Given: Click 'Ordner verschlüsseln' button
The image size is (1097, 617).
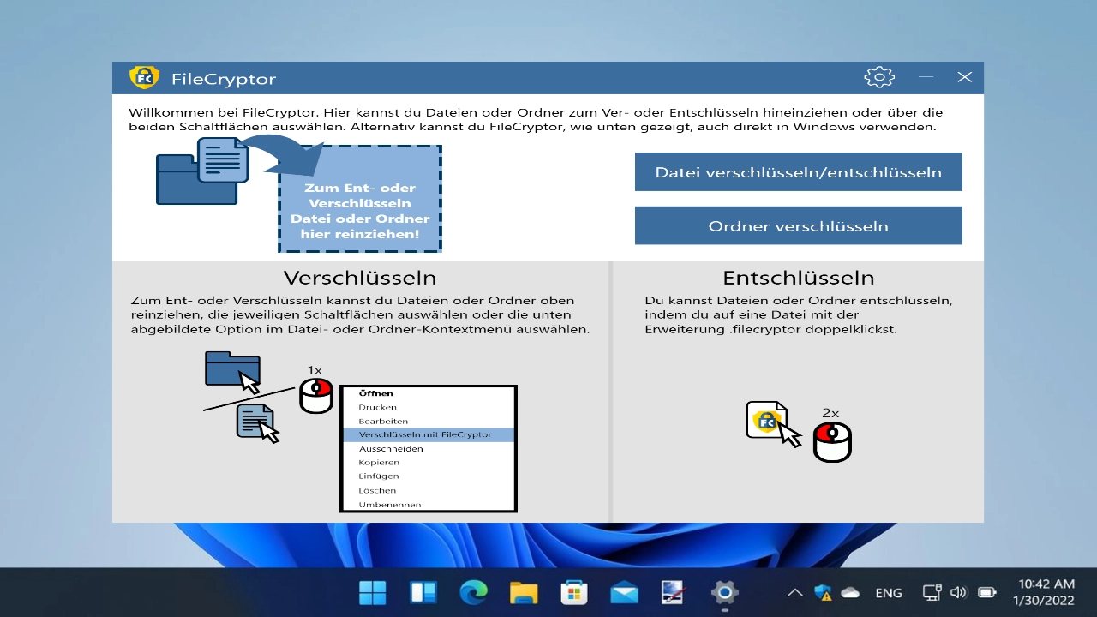Looking at the screenshot, I should (799, 226).
